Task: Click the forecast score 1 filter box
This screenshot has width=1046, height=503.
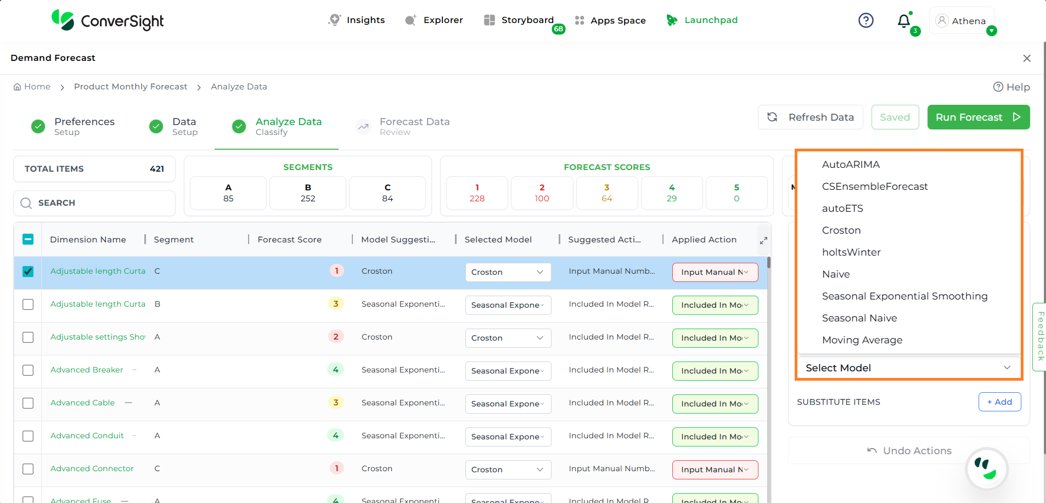Action: click(476, 193)
